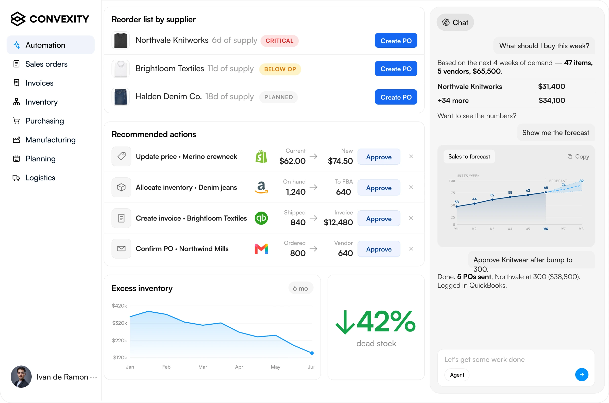
Task: Click the price tag icon for Update price
Action: coord(121,157)
